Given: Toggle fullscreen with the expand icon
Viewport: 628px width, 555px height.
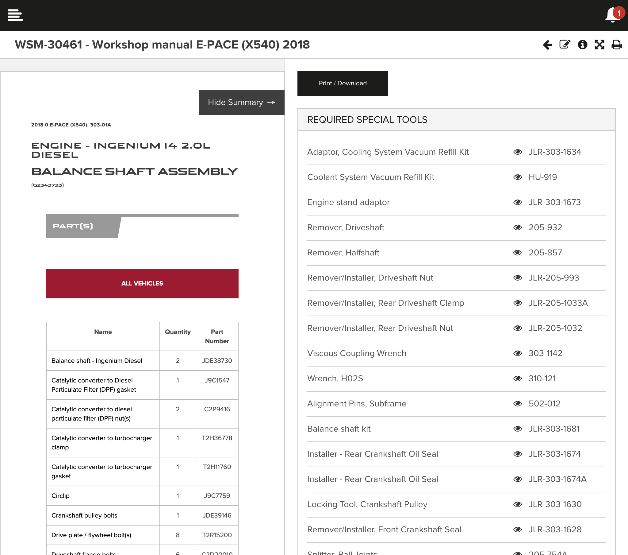Looking at the screenshot, I should click(x=599, y=45).
